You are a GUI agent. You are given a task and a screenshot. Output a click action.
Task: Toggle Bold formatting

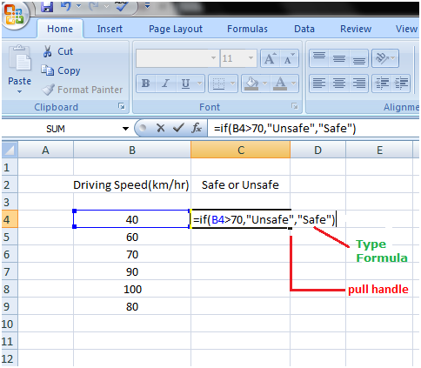click(145, 84)
